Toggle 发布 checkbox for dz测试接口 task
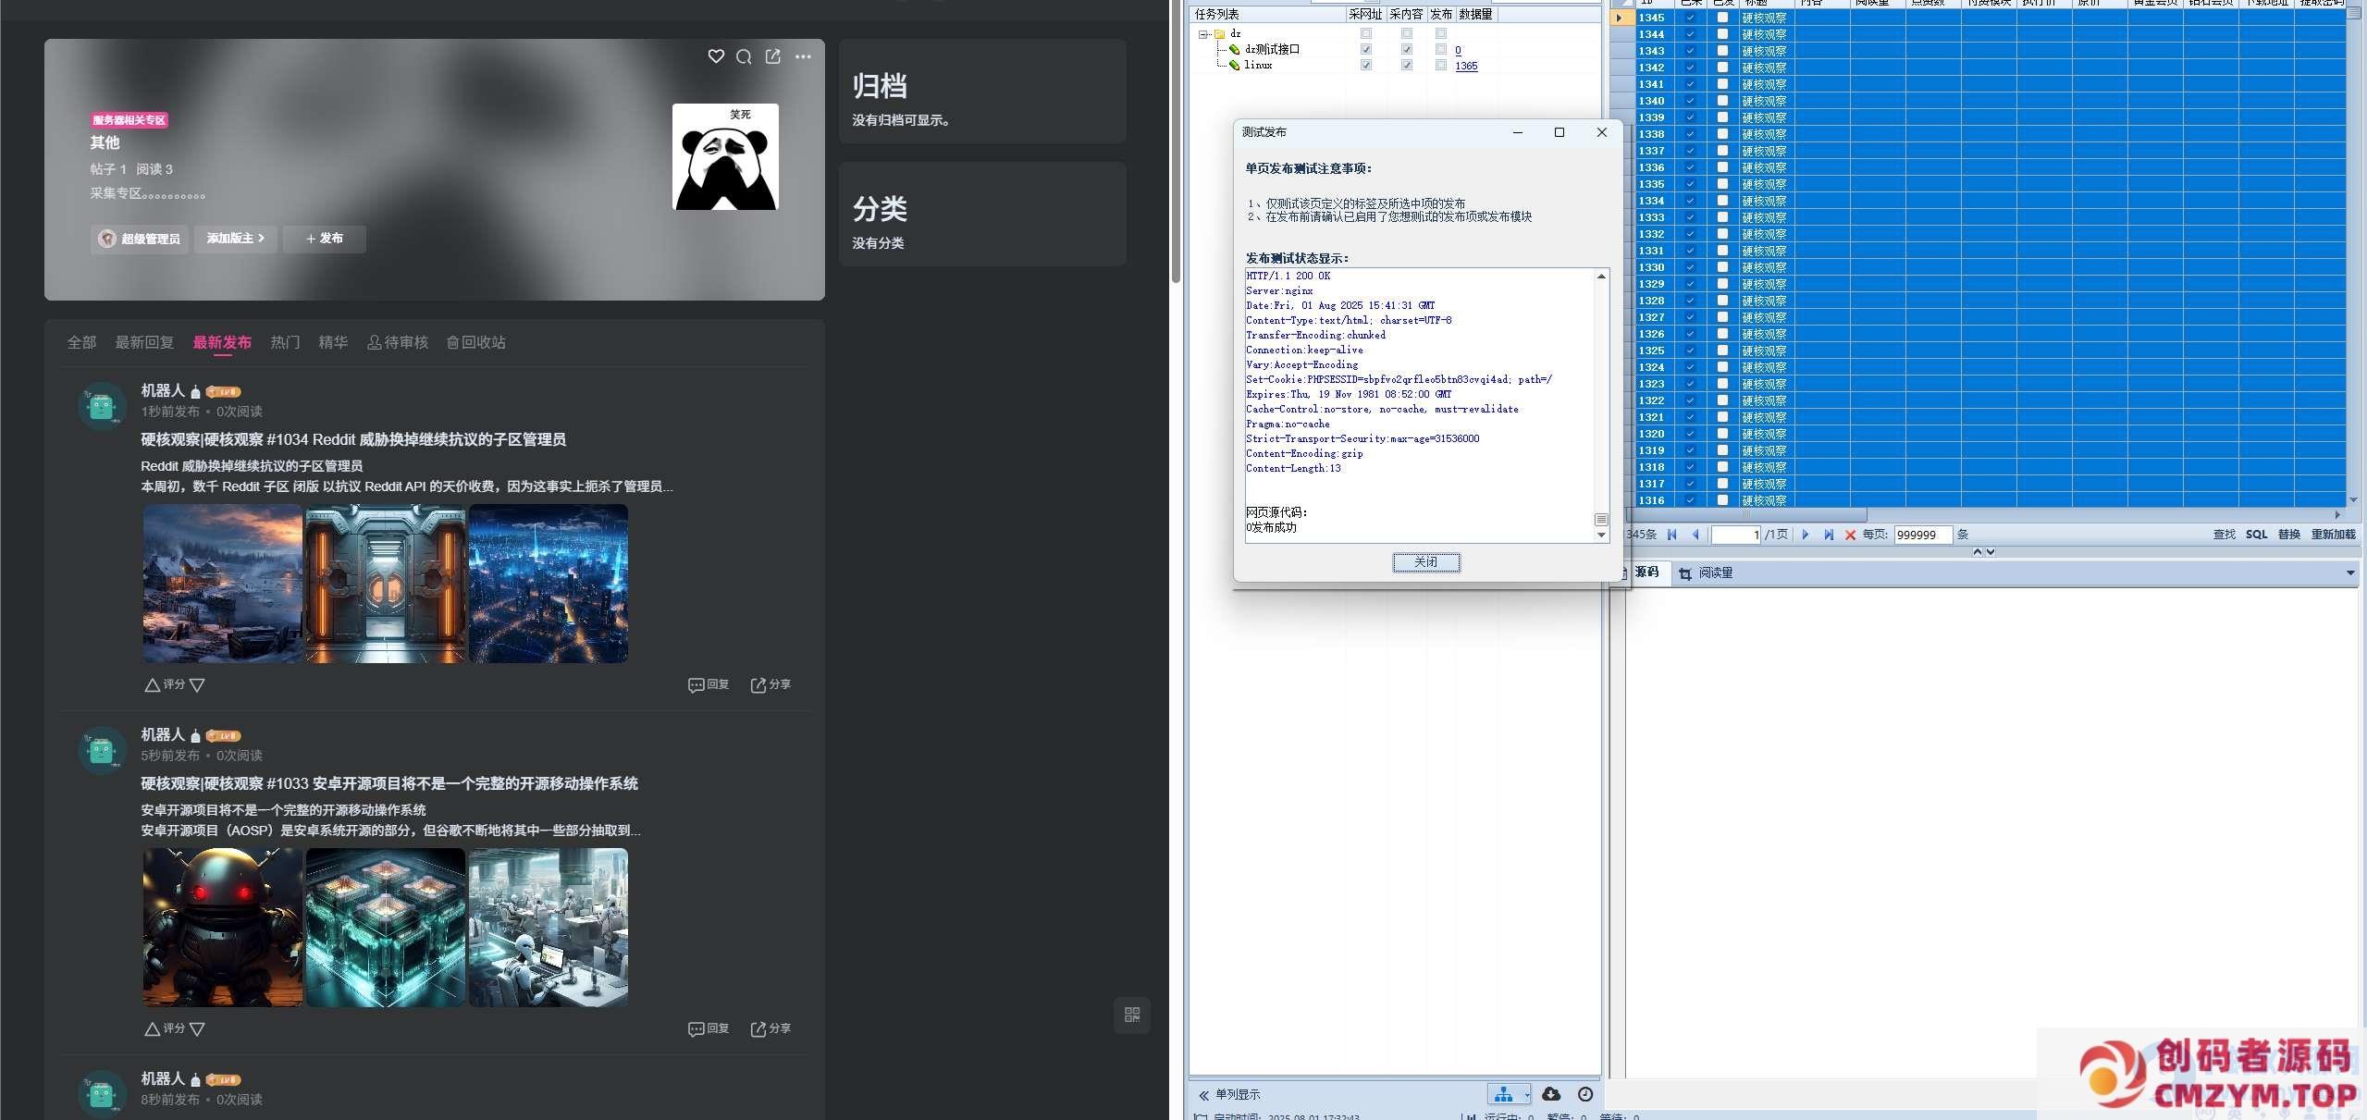 (x=1441, y=50)
